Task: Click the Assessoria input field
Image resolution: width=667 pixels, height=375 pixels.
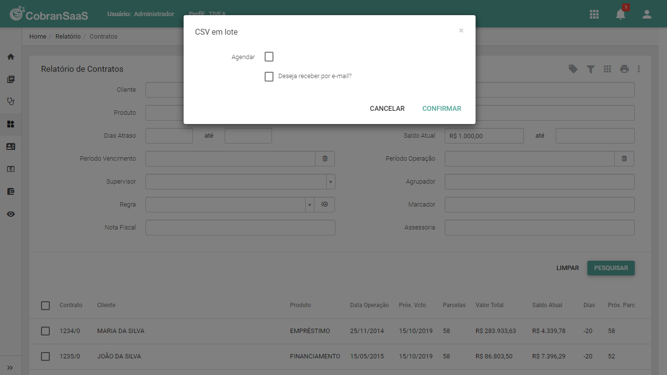Action: (540, 228)
